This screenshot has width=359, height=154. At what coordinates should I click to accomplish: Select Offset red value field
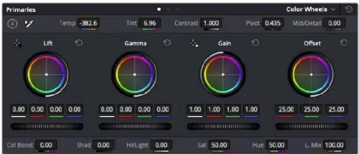click(x=287, y=109)
